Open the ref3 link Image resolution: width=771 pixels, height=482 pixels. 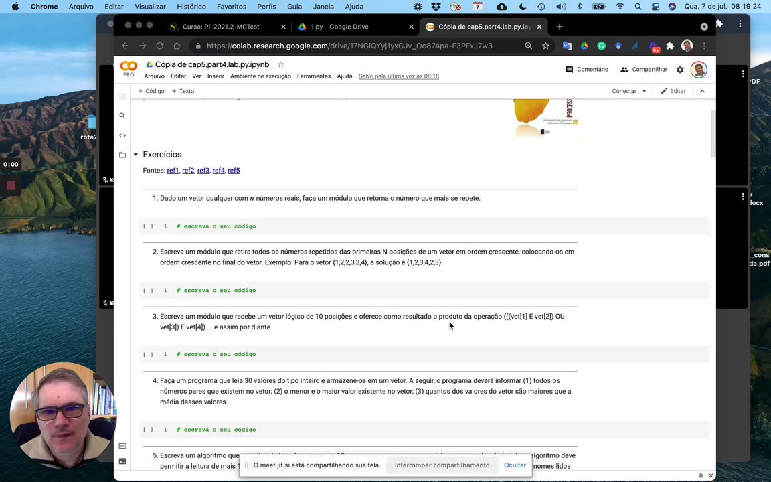203,171
